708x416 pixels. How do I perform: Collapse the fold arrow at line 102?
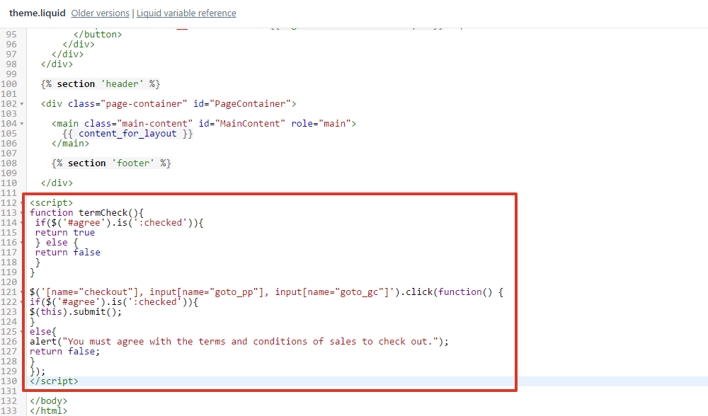pos(22,104)
